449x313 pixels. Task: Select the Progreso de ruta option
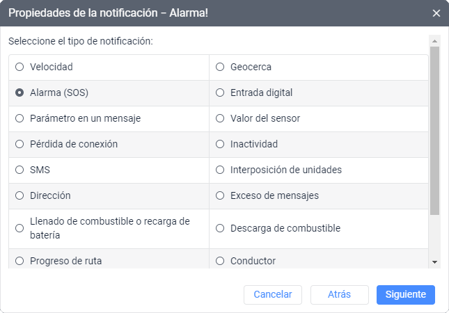pyautogui.click(x=19, y=261)
